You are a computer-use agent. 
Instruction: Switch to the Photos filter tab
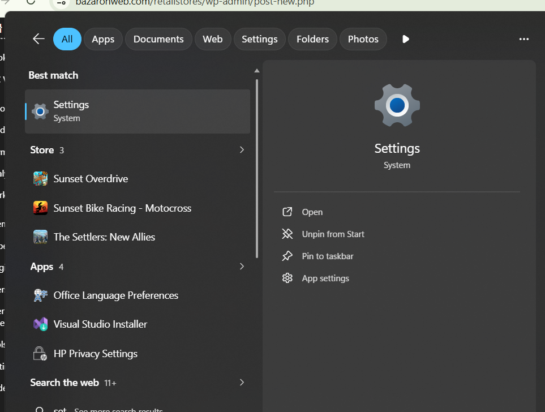(363, 39)
